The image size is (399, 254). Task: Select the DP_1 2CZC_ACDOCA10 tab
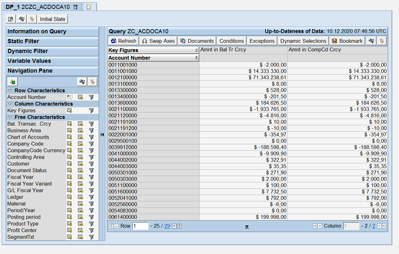point(38,6)
